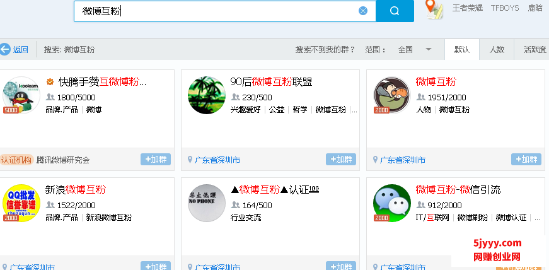Join the 90后微博互粉联盟 group
The image size is (549, 270).
tap(341, 160)
